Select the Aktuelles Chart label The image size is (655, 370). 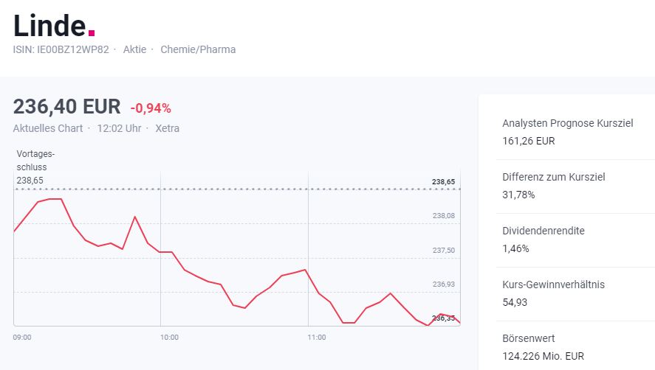coord(48,128)
